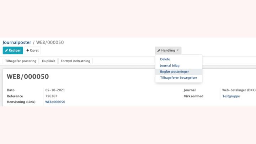Click the Rediger edit button
The height and width of the screenshot is (144, 256).
pyautogui.click(x=13, y=50)
